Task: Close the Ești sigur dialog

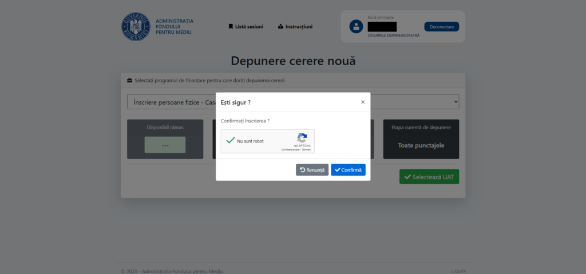Action: (x=362, y=102)
